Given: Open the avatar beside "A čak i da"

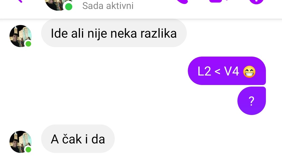Looking at the screenshot, I should 21,142.
